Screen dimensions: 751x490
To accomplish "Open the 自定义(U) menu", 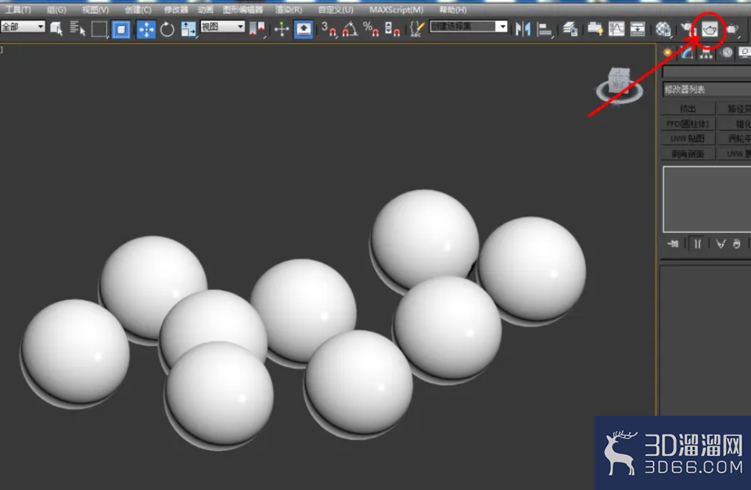I will 336,9.
